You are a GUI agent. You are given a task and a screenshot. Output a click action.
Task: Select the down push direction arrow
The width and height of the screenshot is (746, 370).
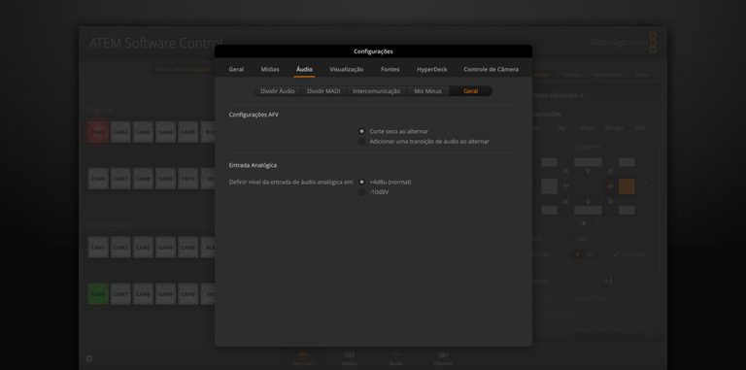pos(588,202)
